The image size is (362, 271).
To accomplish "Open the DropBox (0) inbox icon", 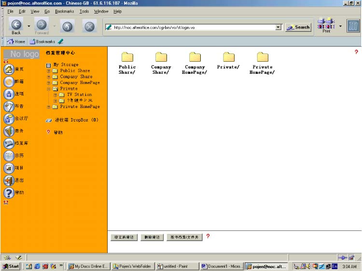I will click(49, 120).
